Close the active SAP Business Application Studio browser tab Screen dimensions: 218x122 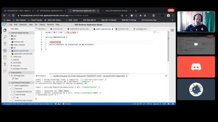[98, 11]
